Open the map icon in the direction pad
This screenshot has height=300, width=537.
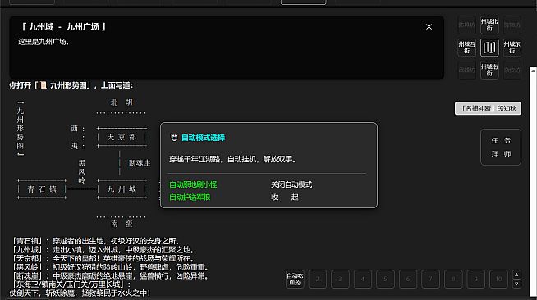coord(489,48)
